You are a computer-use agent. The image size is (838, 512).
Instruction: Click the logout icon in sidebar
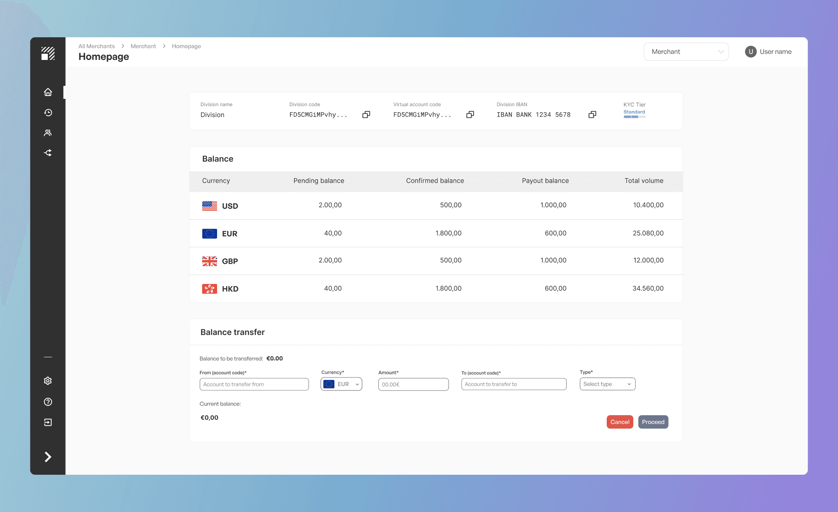pyautogui.click(x=48, y=422)
